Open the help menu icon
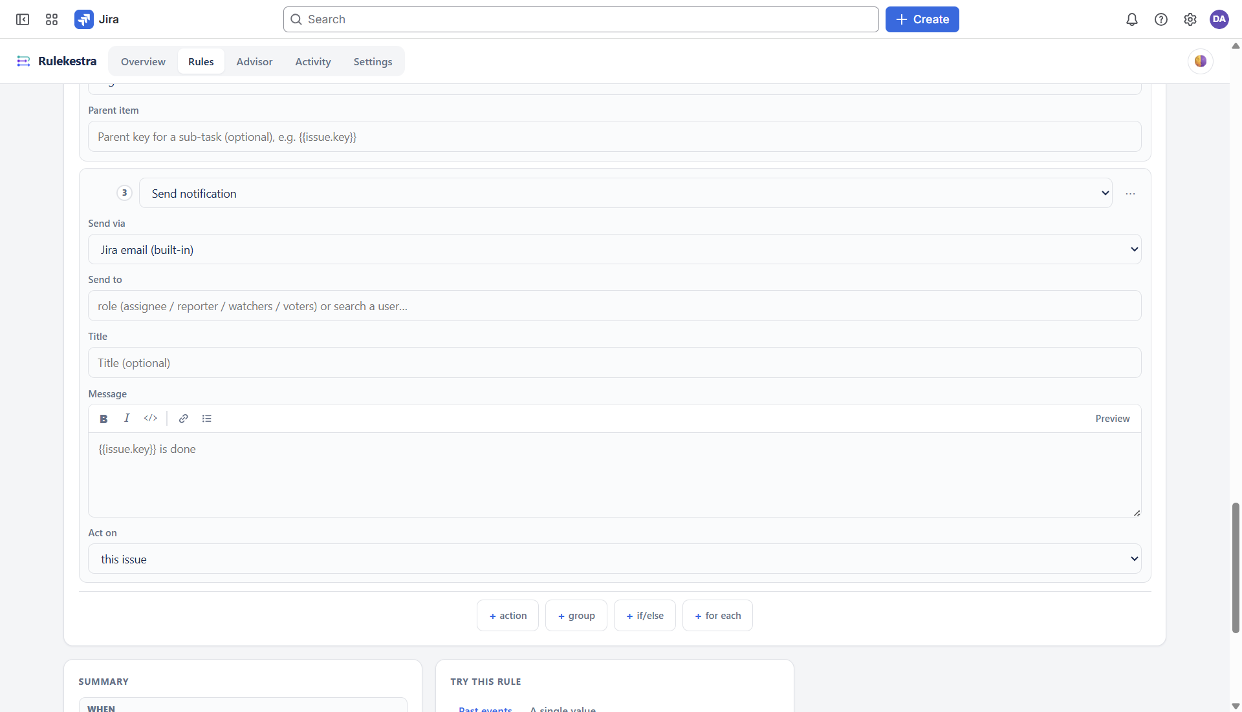 (x=1160, y=19)
